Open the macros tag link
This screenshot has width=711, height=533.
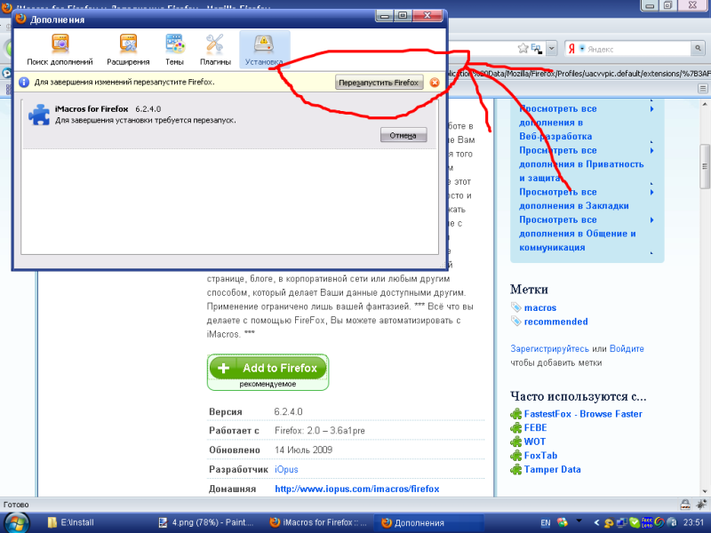[540, 307]
